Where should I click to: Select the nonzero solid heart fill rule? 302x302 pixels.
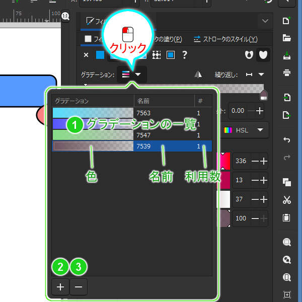pos(263,55)
